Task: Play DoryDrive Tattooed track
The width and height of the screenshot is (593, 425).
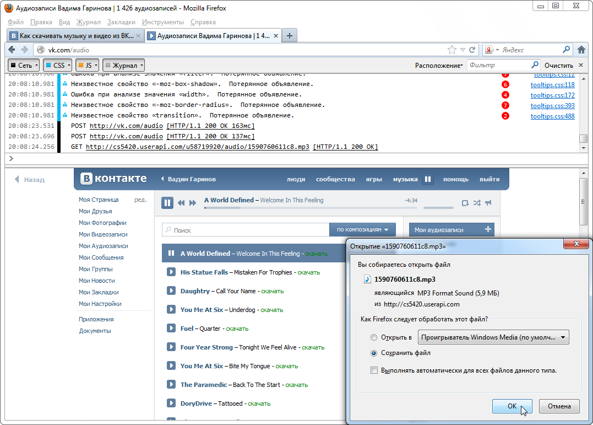Action: click(x=171, y=403)
